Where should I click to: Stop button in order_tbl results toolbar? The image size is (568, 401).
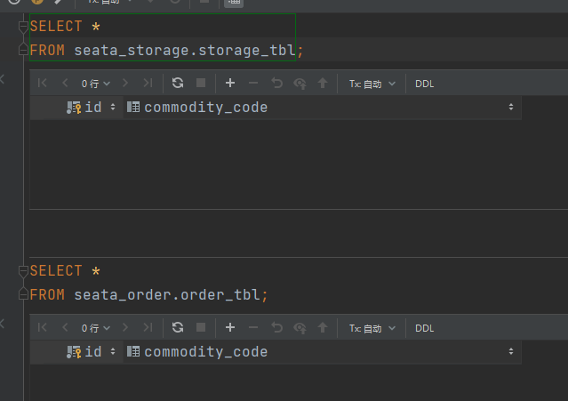pos(201,327)
